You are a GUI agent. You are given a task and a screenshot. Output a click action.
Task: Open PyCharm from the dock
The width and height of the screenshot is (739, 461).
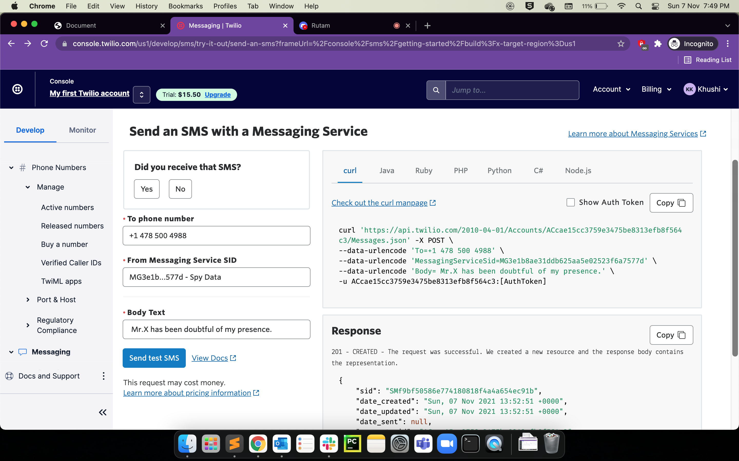tap(352, 444)
